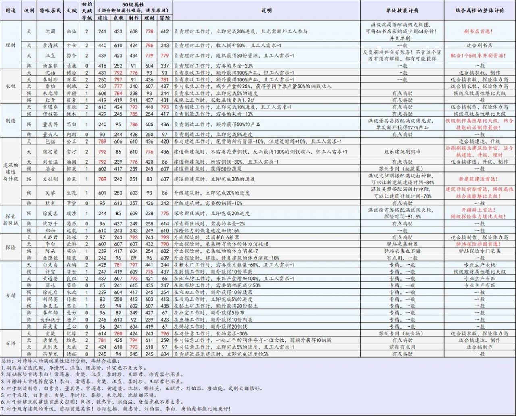Select the 理财 category cell
This screenshot has width=516, height=416.
tap(11, 45)
